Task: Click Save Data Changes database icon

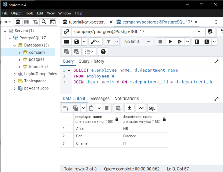Action: pos(118,108)
